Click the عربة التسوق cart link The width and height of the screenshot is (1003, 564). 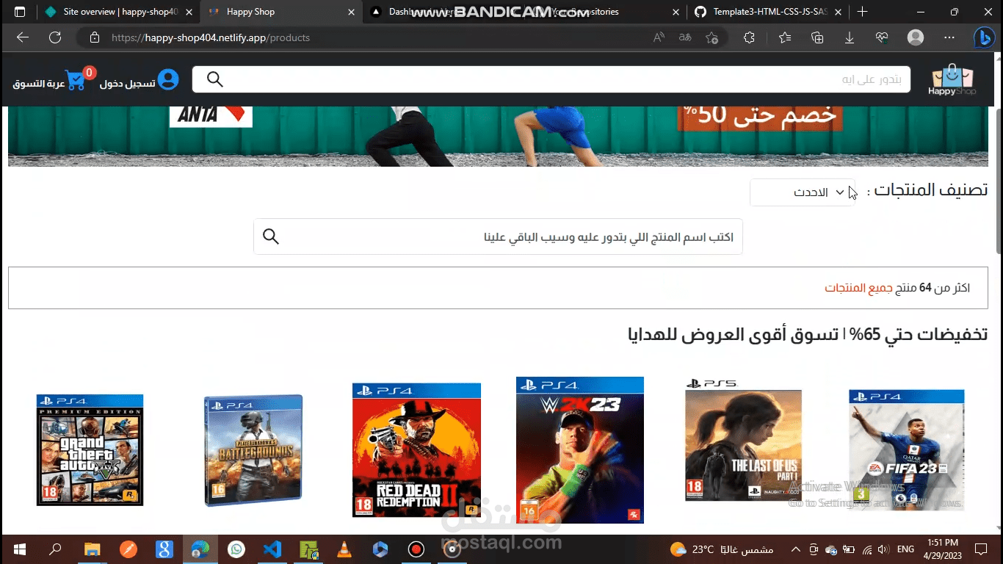pyautogui.click(x=38, y=84)
